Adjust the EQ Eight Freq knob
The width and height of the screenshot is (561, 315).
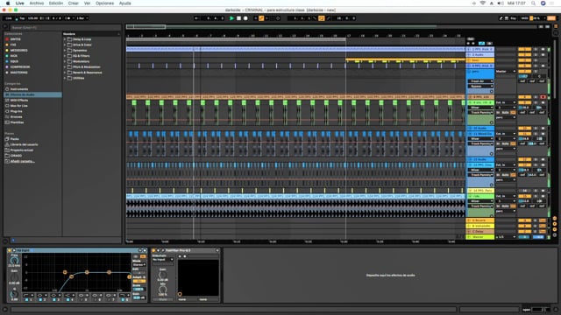coord(14,261)
